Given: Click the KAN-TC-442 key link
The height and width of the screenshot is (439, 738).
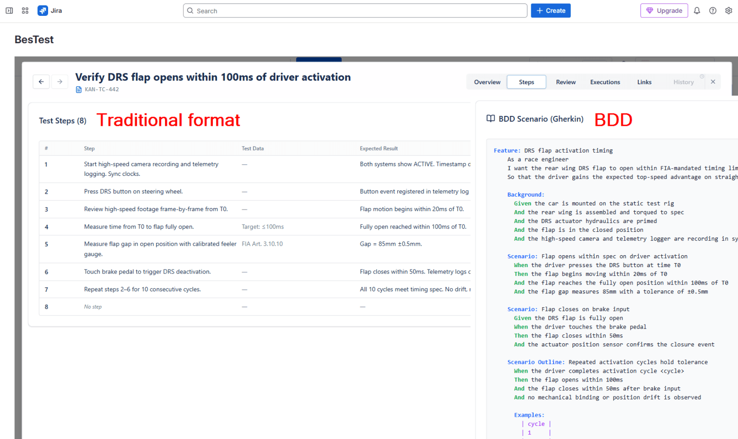Looking at the screenshot, I should click(x=102, y=90).
